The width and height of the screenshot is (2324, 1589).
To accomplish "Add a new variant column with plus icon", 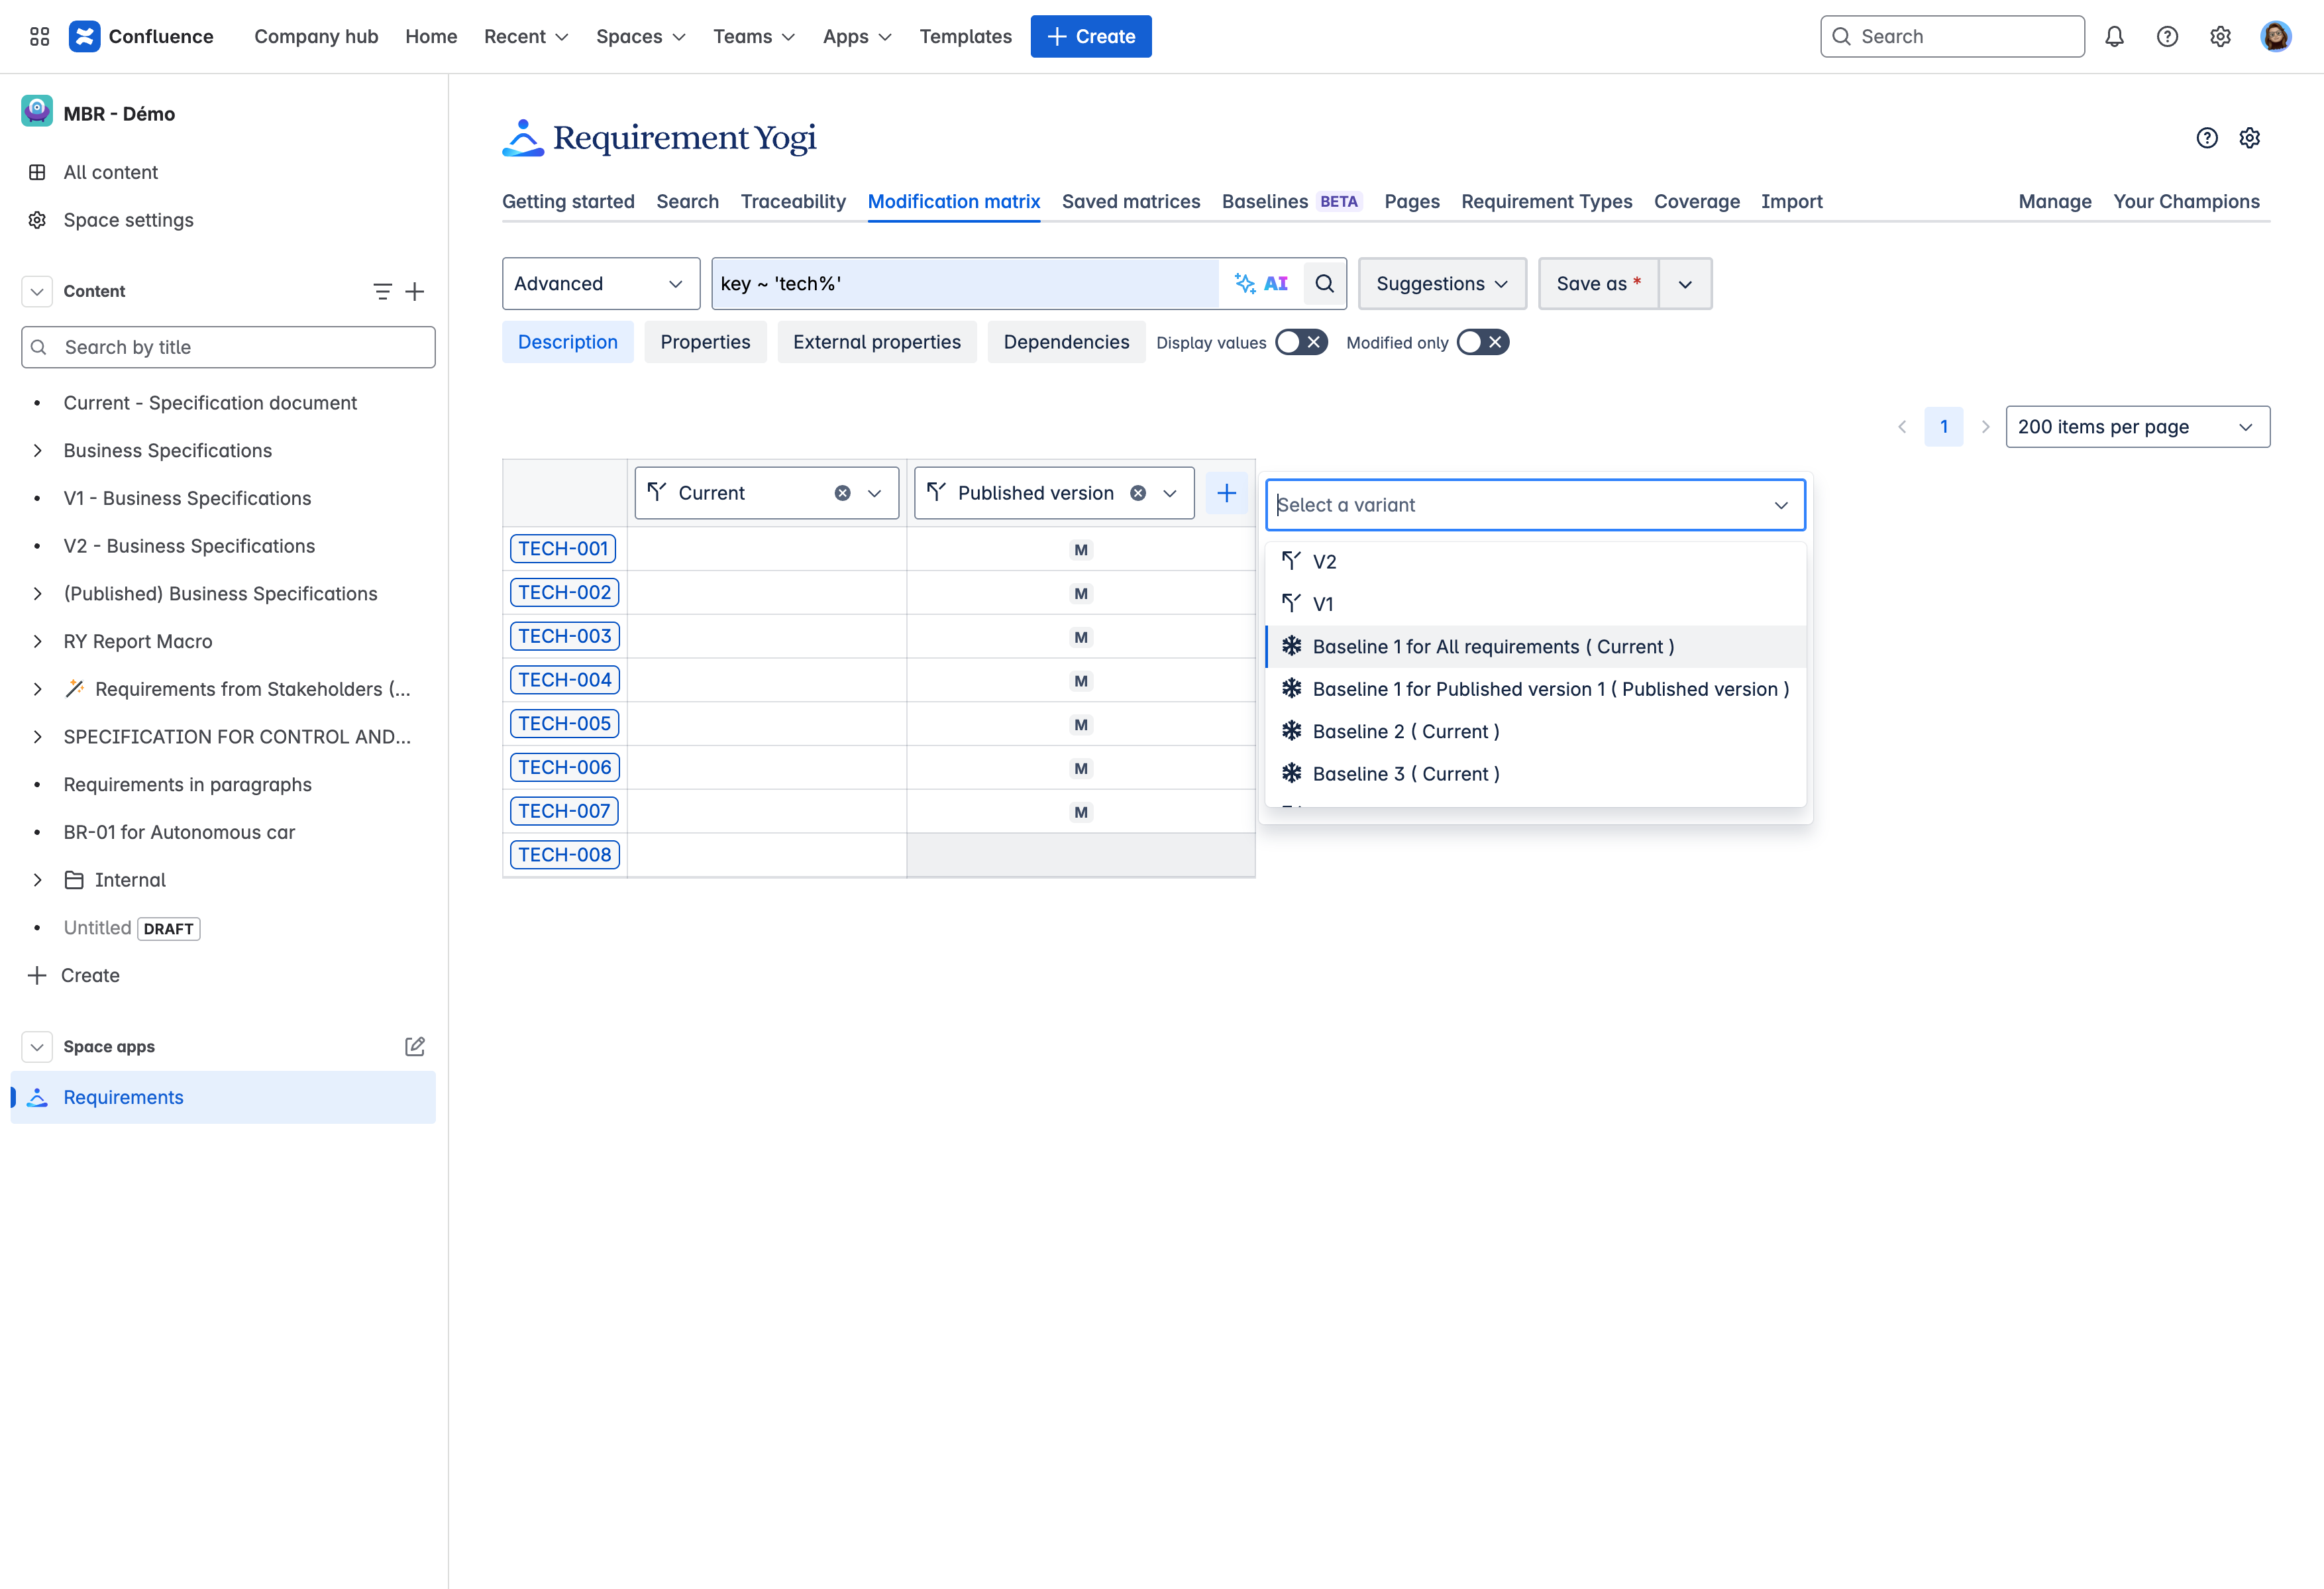I will point(1226,493).
